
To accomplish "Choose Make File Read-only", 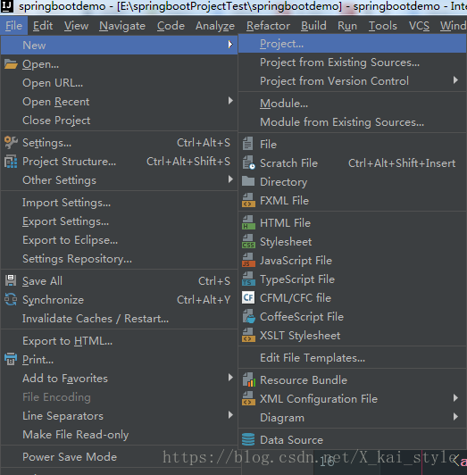I will [x=119, y=435].
